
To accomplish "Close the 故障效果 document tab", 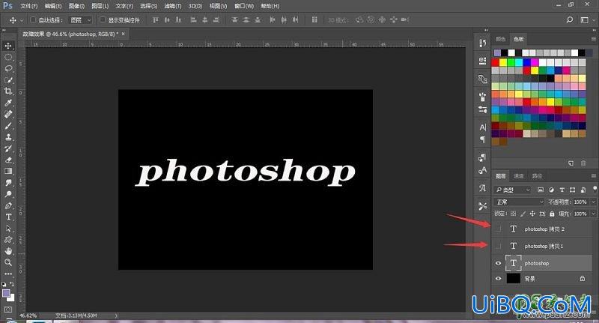I will click(123, 34).
